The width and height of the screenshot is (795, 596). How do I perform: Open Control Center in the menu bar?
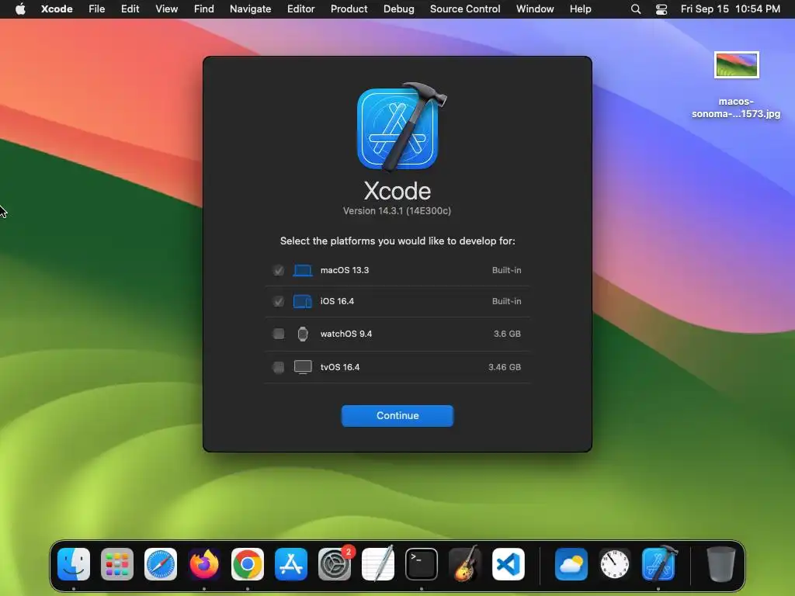[661, 9]
